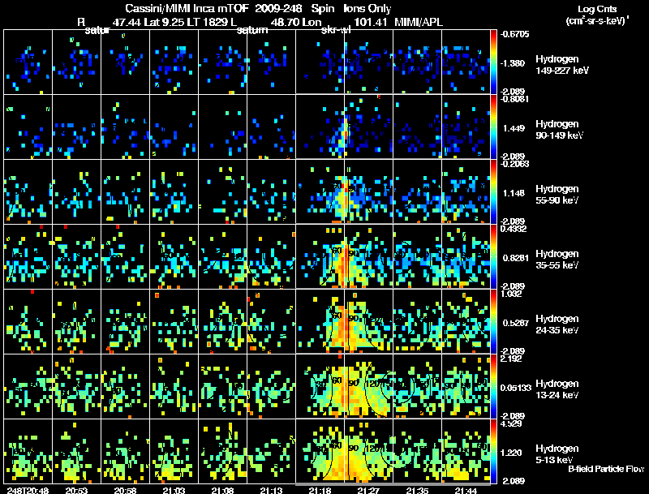The image size is (649, 494).
Task: Click the 1.220 color scale value
Action: (x=511, y=453)
